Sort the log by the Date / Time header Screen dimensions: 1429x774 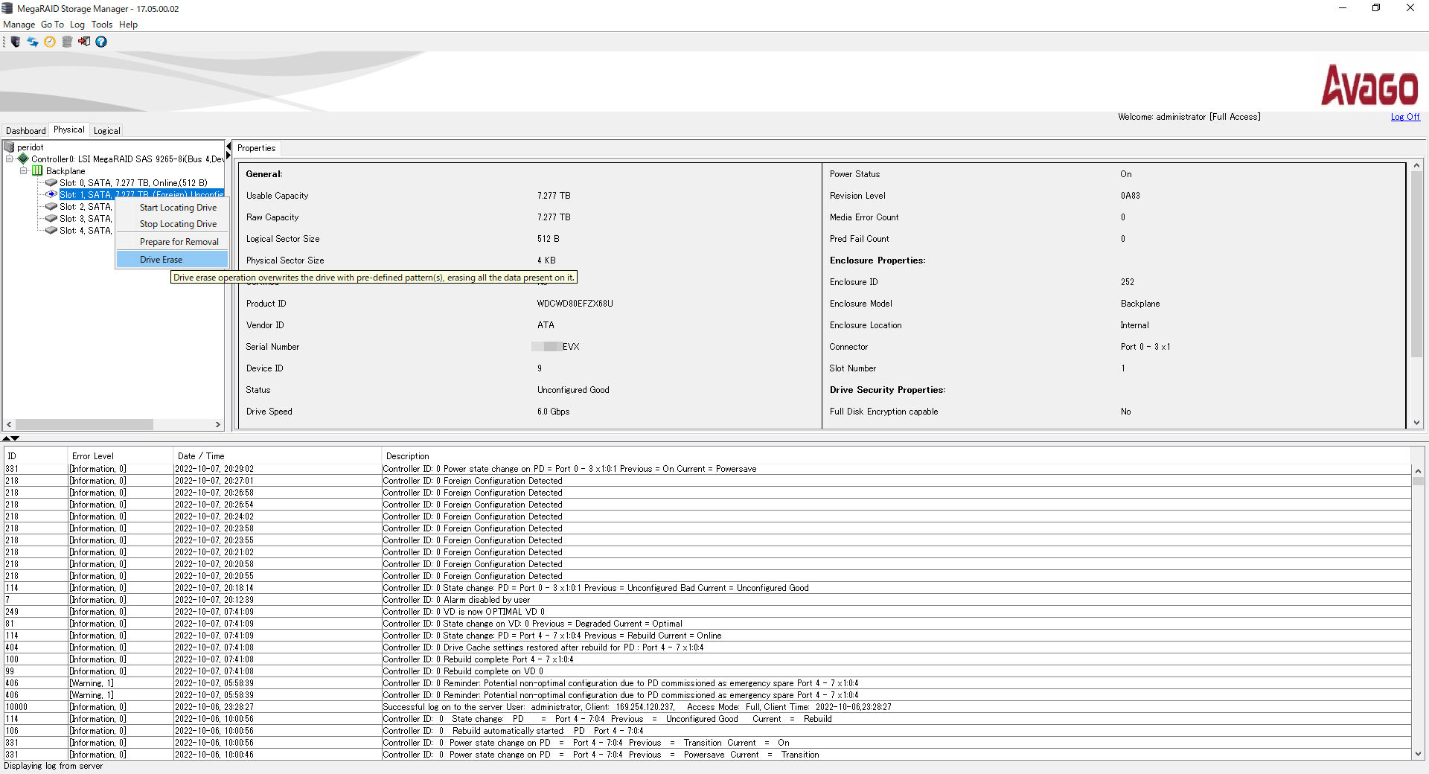278,456
